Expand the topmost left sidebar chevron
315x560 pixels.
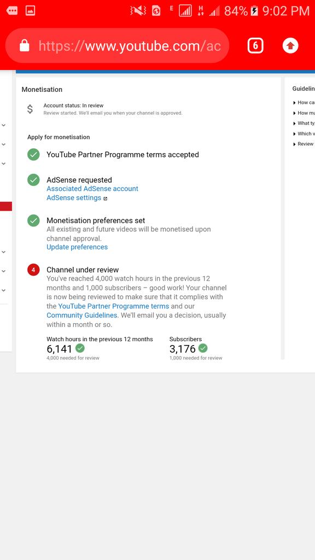[x=4, y=125]
